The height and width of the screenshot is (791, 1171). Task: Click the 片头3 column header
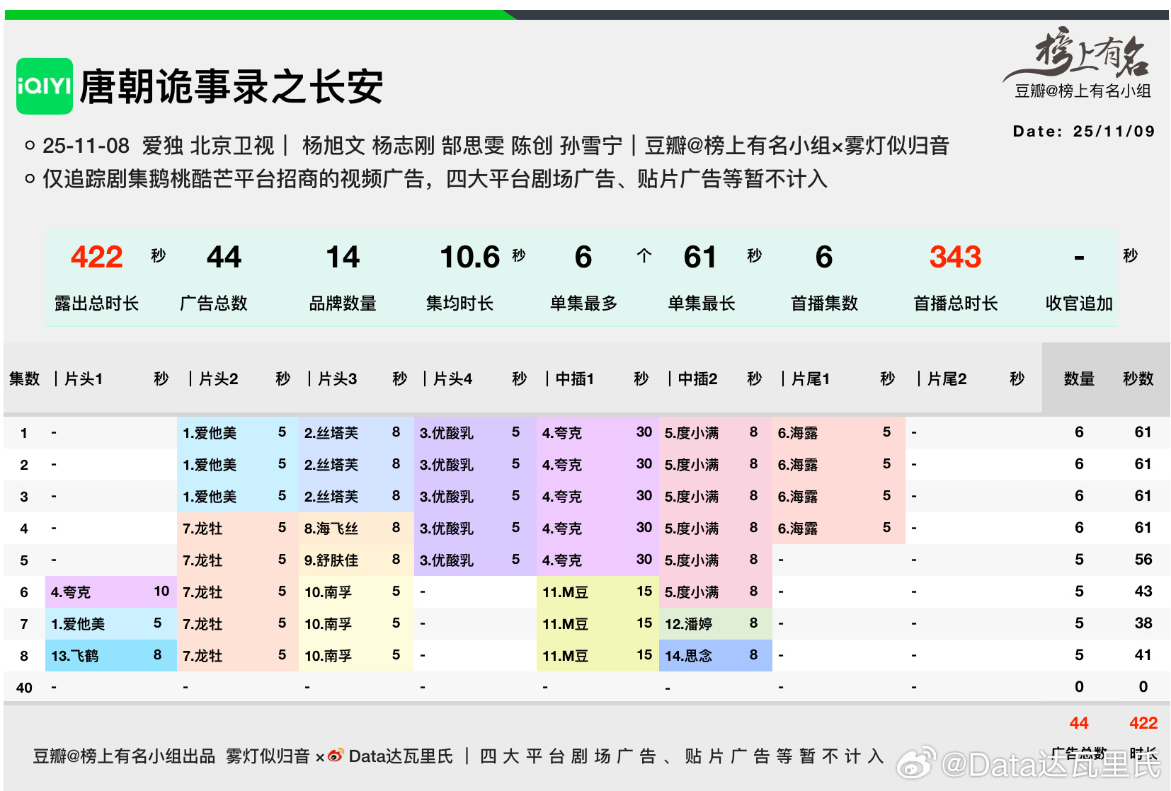coord(337,379)
